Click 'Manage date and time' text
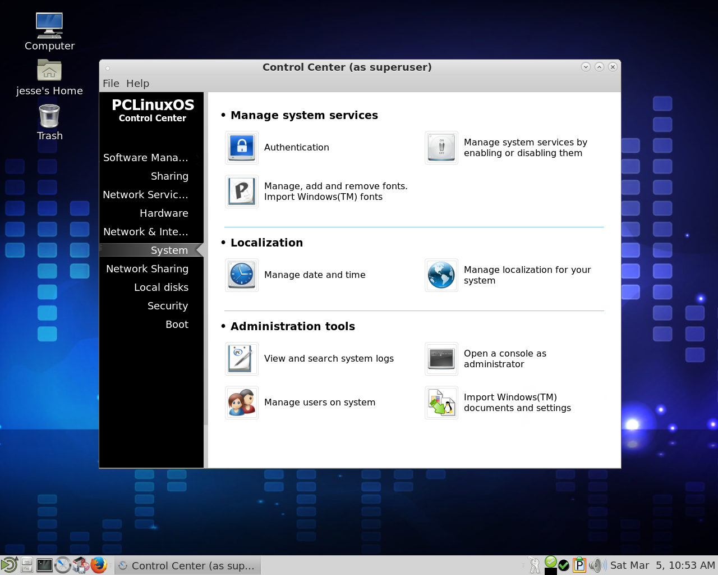This screenshot has width=718, height=575. (315, 275)
